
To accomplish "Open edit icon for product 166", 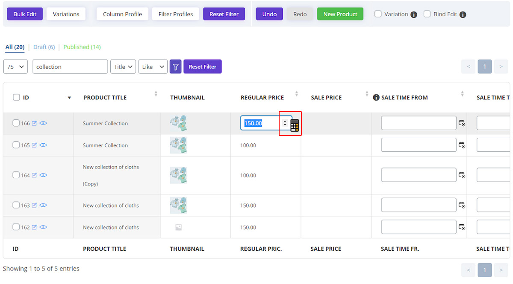I will click(35, 123).
